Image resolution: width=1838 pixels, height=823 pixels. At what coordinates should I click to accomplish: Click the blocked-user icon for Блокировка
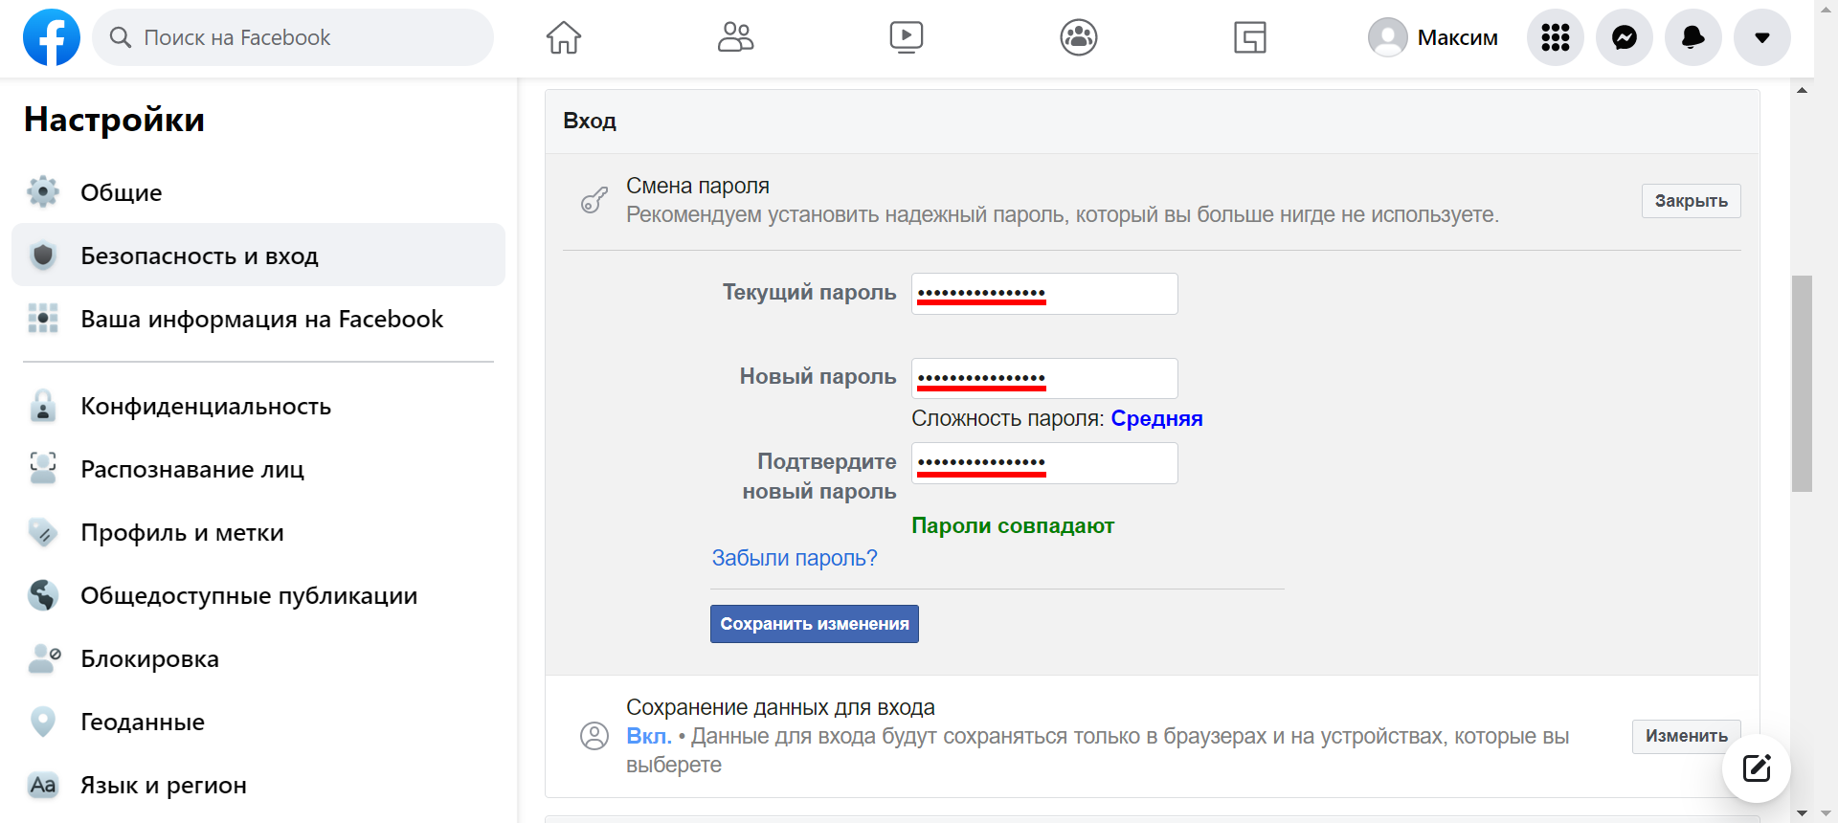click(43, 658)
